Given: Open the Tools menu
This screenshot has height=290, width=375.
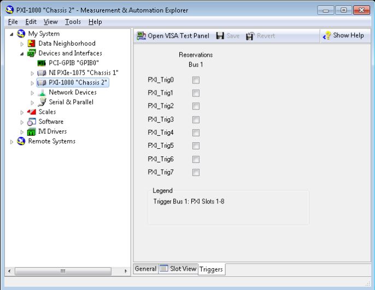Looking at the screenshot, I should (73, 22).
